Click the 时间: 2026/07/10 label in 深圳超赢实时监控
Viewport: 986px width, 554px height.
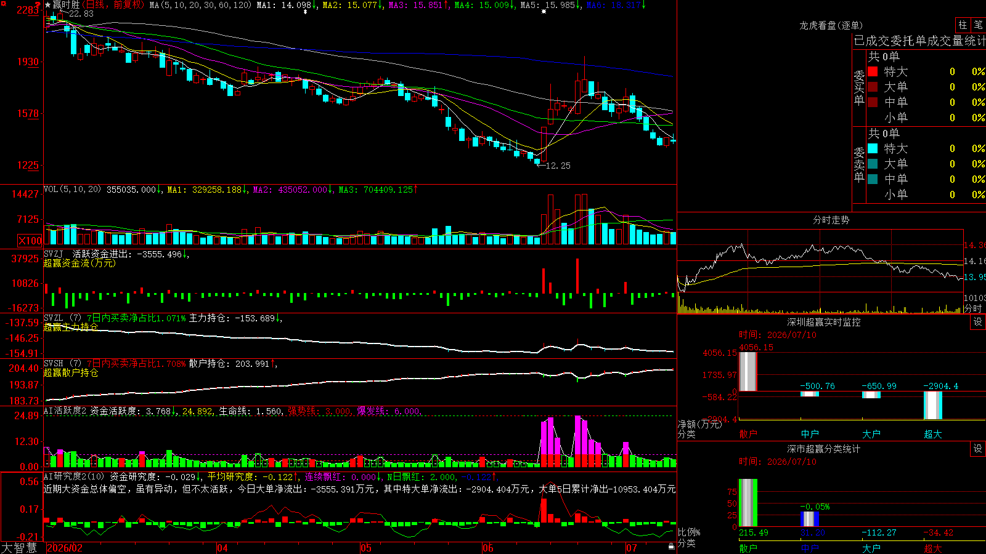pyautogui.click(x=778, y=335)
